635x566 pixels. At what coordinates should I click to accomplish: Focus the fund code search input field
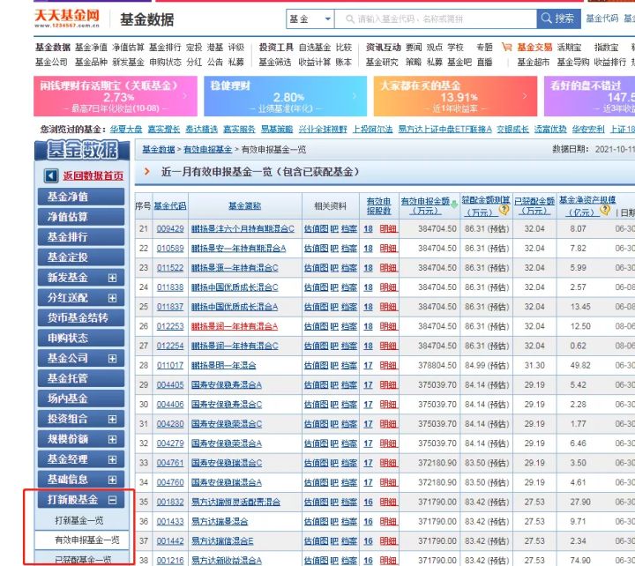click(436, 19)
